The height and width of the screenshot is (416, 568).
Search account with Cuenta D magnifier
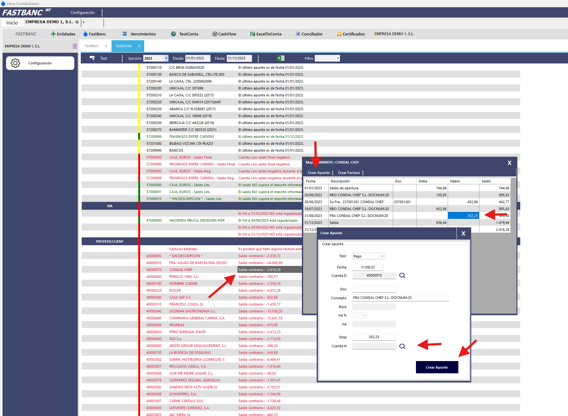[402, 275]
